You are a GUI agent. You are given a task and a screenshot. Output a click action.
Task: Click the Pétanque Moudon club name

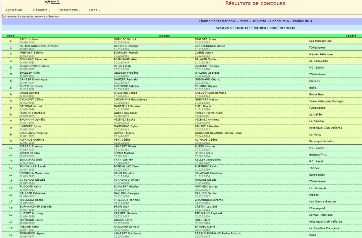pos(322,141)
